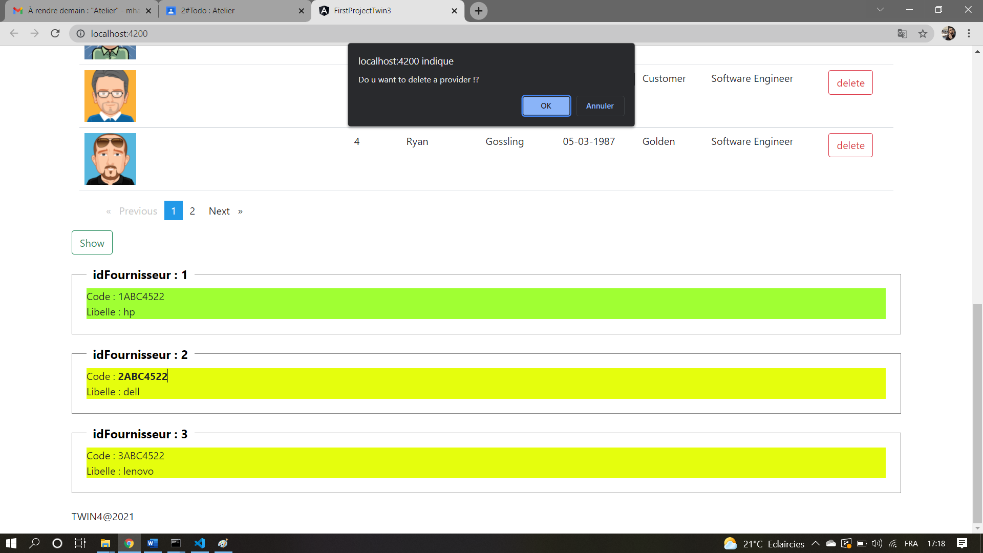This screenshot has height=553, width=983.
Task: Toggle volume via the speaker tray icon
Action: point(877,543)
